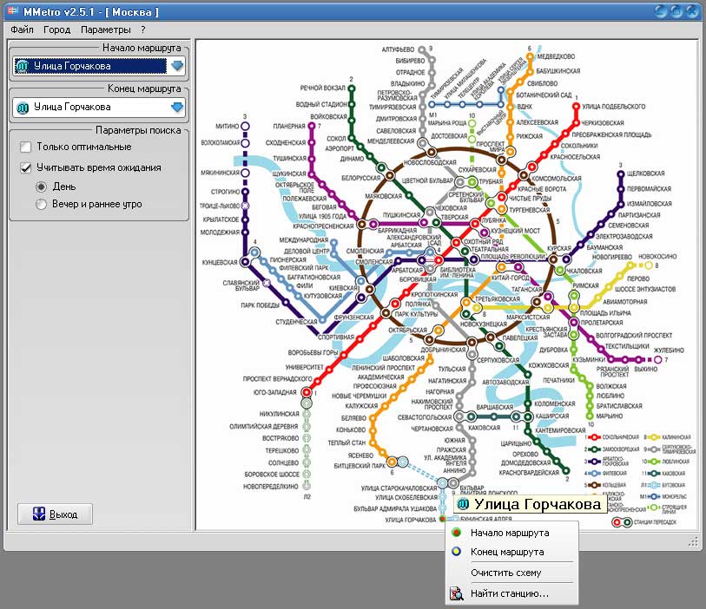The height and width of the screenshot is (609, 706).
Task: Pick the Жулебино station marker
Action: [x=658, y=360]
